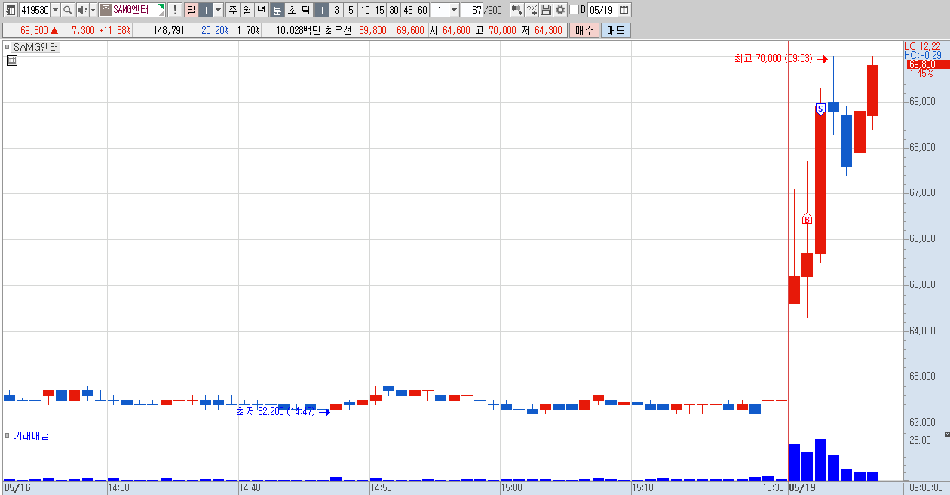
Task: Click the 05/19 date on time axis
Action: pos(802,488)
